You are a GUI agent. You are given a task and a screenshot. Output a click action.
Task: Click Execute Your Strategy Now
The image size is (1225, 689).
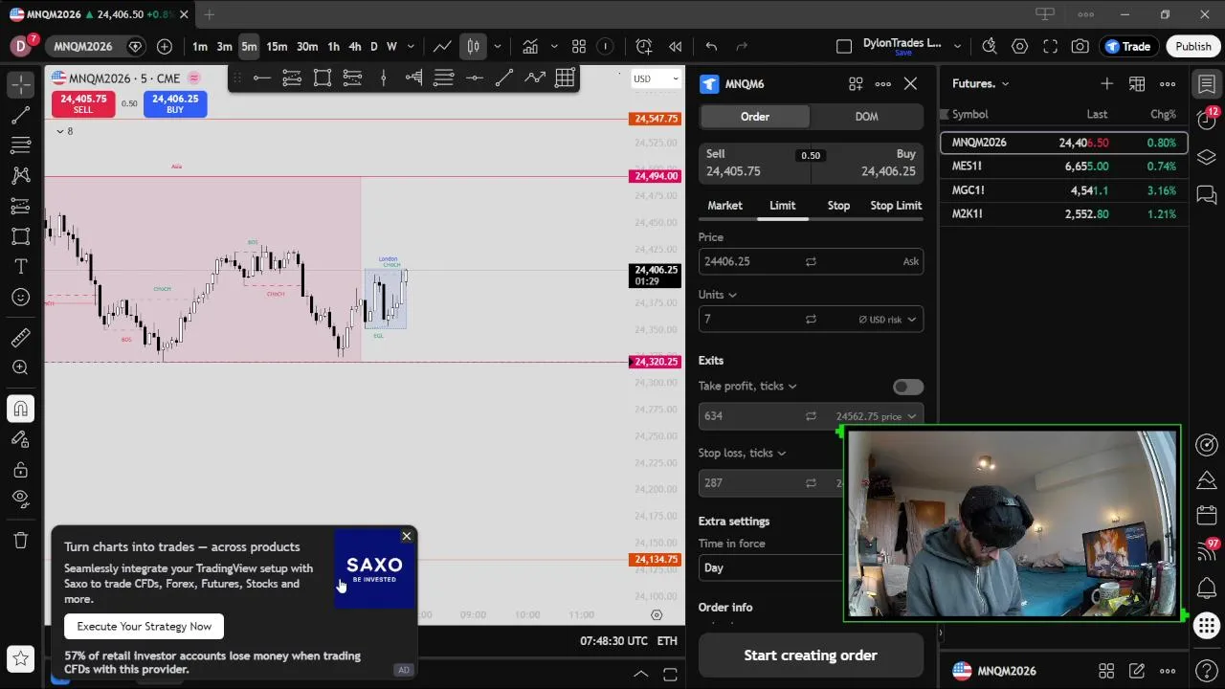pyautogui.click(x=145, y=627)
